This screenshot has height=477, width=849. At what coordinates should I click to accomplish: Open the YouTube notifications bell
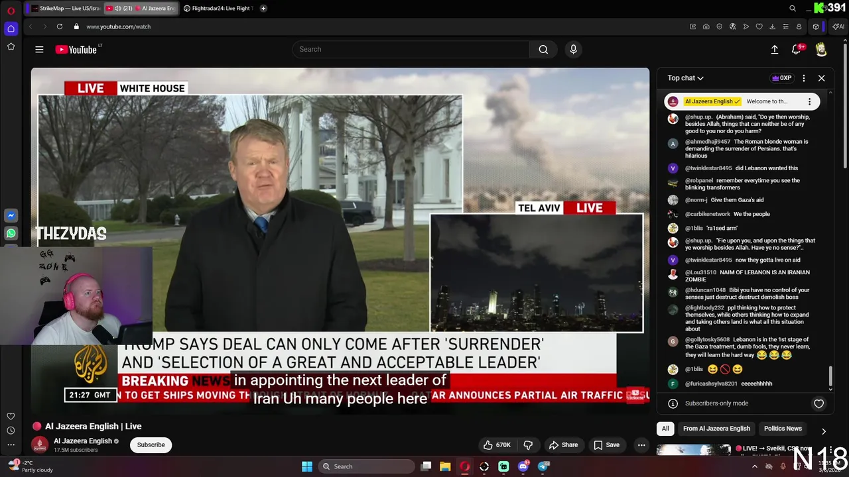coord(797,49)
